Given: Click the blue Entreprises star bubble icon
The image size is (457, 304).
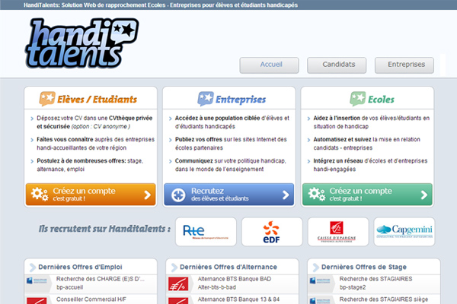Looking at the screenshot, I should coord(206,98).
